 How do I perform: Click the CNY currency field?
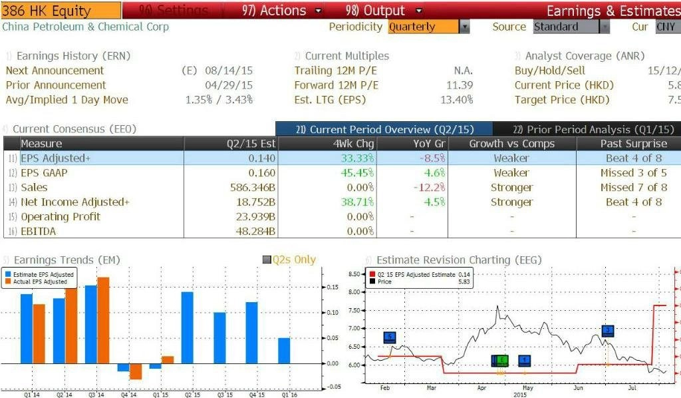coord(668,27)
